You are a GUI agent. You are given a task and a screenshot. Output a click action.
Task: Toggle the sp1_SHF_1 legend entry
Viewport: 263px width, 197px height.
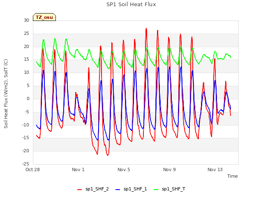point(131,189)
